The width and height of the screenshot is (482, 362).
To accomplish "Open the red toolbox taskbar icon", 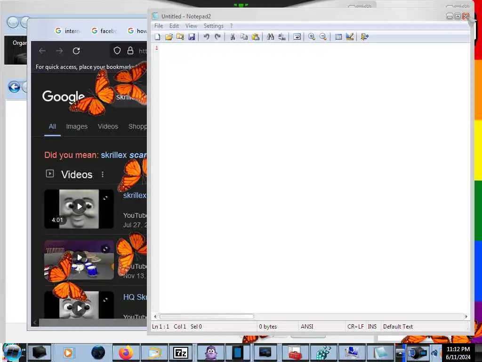I will (295, 353).
